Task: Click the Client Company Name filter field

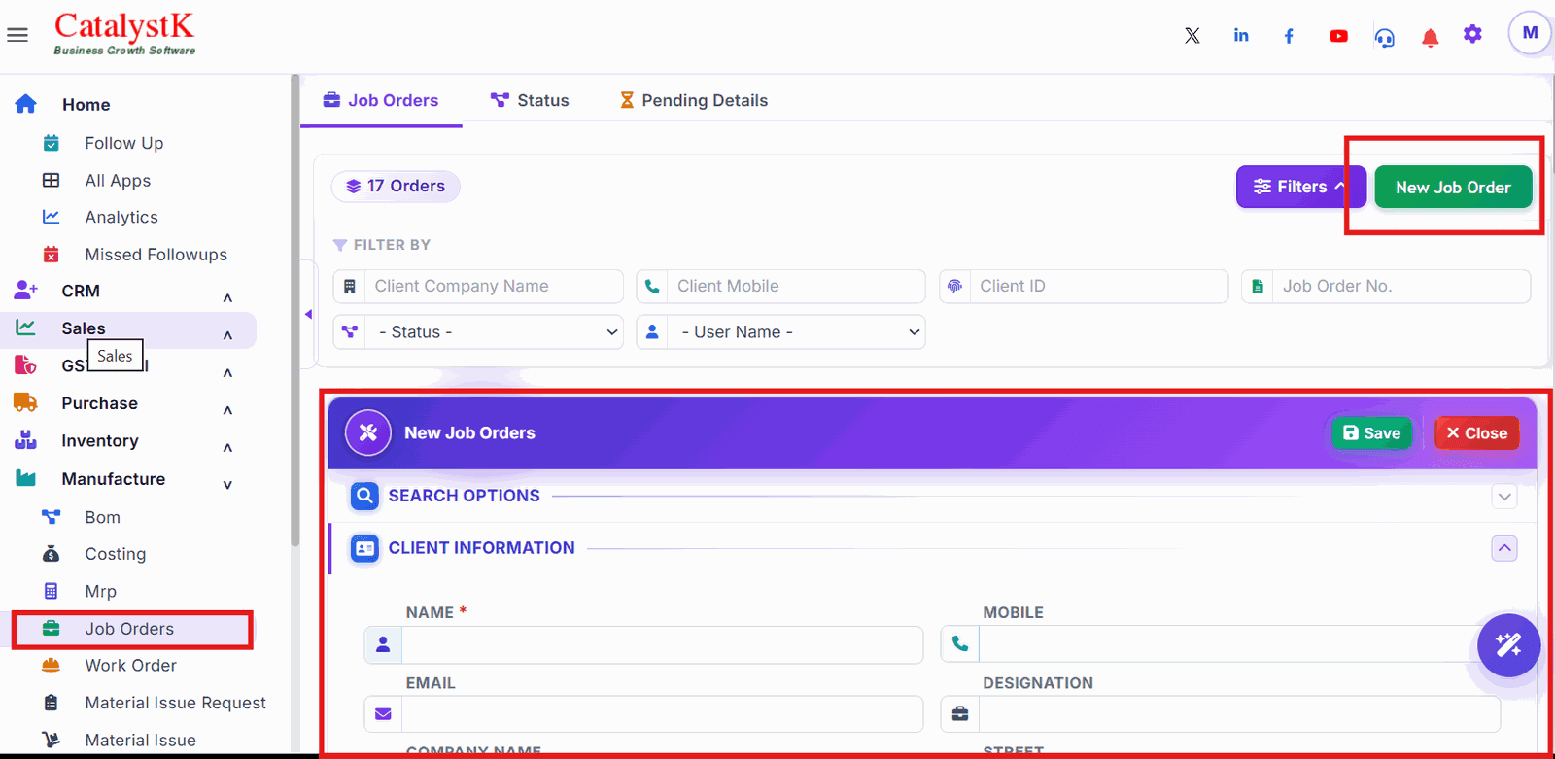Action: pyautogui.click(x=478, y=287)
